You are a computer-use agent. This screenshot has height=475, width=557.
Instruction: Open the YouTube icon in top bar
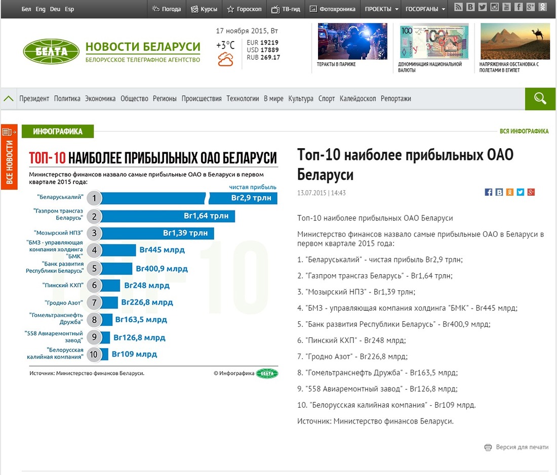506,7
